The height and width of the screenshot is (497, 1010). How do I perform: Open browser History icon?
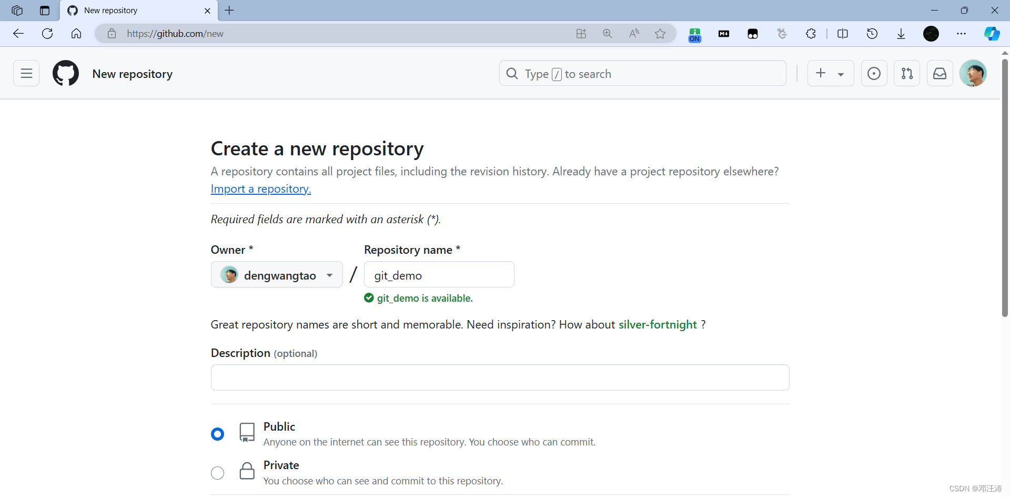(x=872, y=34)
